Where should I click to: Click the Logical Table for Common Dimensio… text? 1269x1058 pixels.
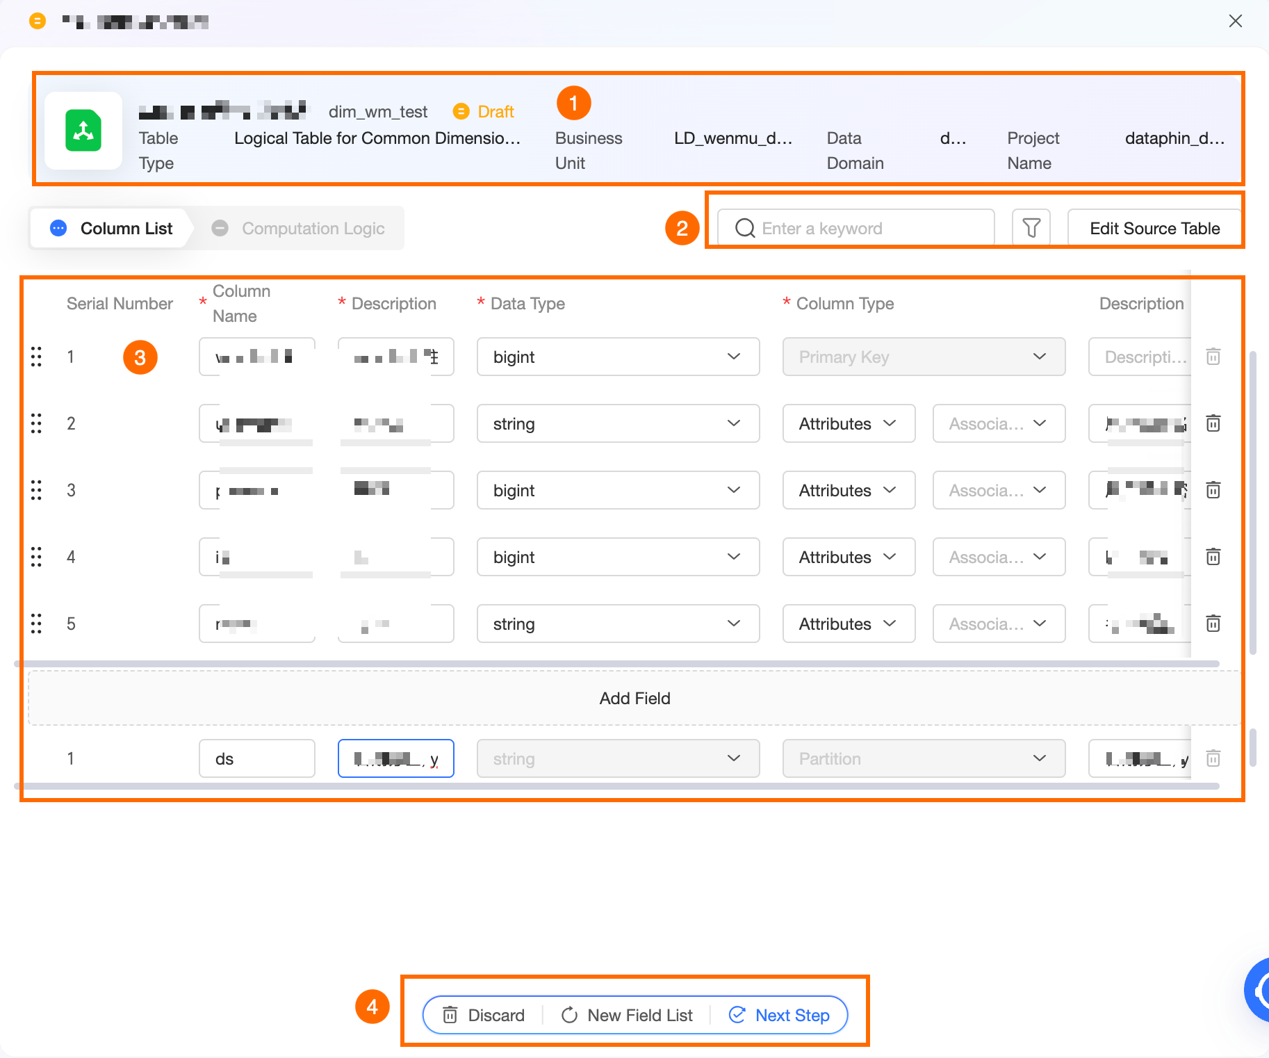coord(377,138)
